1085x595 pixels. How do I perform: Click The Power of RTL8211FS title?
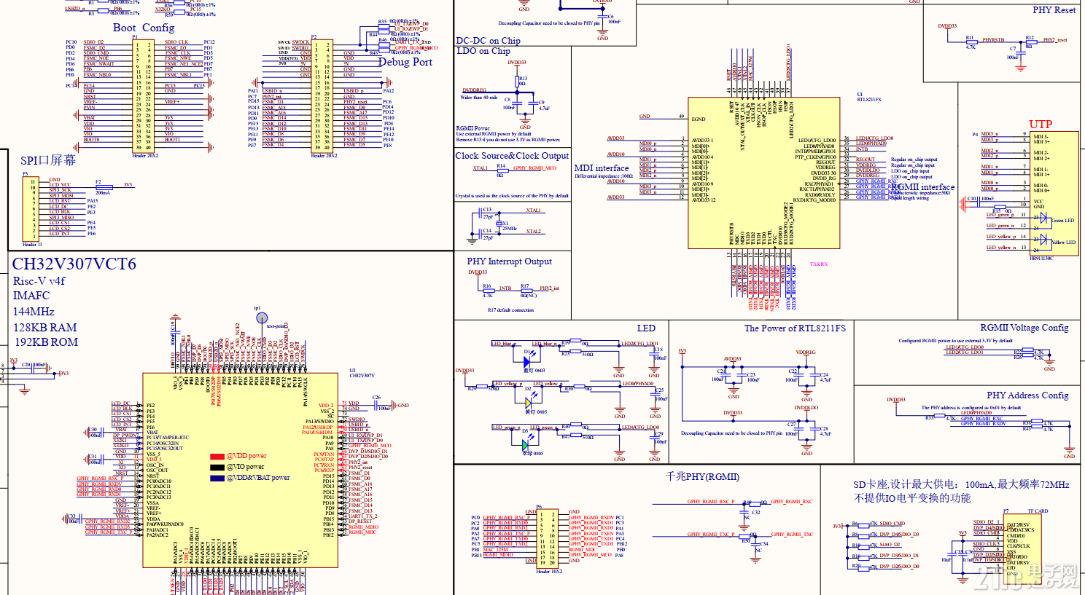pyautogui.click(x=795, y=328)
